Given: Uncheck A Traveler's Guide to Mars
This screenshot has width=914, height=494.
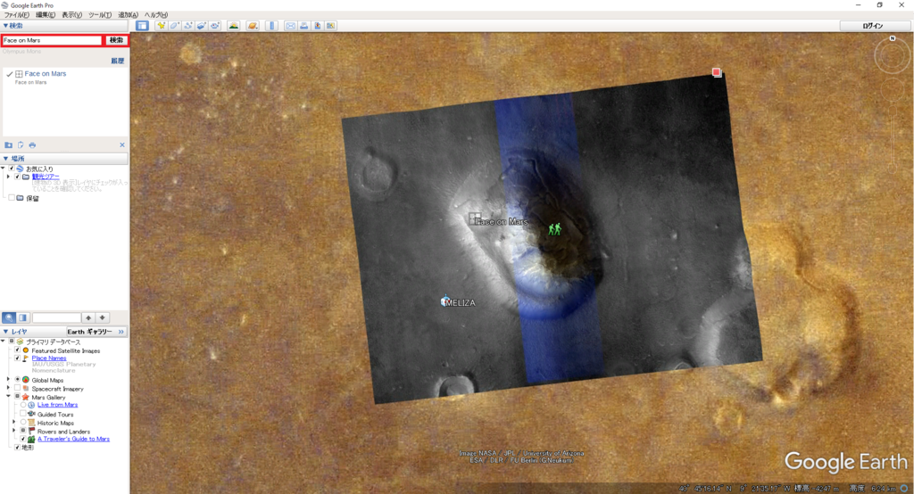Looking at the screenshot, I should coord(23,440).
